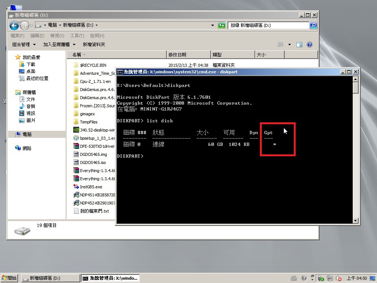This screenshot has width=377, height=283.
Task: Click the search magnifier icon
Action: tap(313, 25)
